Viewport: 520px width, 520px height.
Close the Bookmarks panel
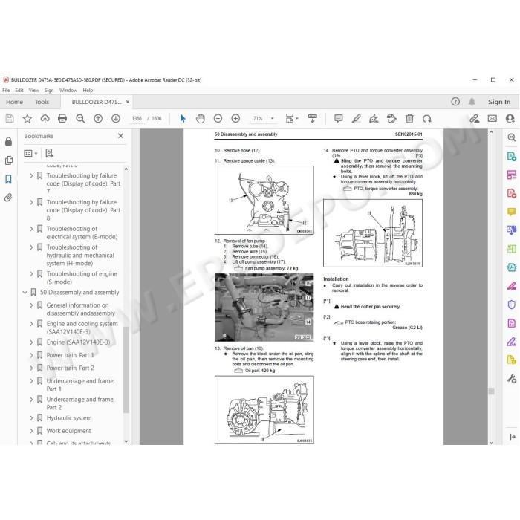(x=120, y=136)
